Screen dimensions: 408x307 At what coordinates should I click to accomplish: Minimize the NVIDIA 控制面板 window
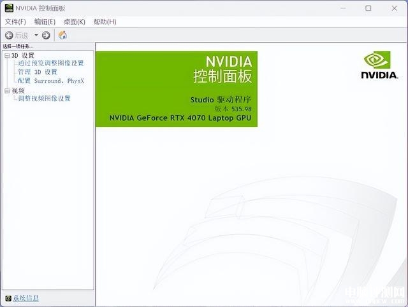(343, 8)
